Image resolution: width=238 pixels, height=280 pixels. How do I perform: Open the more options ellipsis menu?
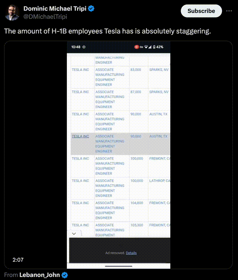[x=229, y=11]
